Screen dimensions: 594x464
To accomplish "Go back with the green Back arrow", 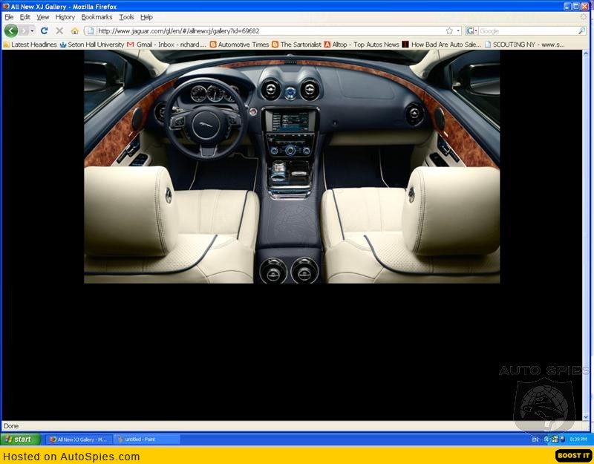I will click(x=11, y=30).
